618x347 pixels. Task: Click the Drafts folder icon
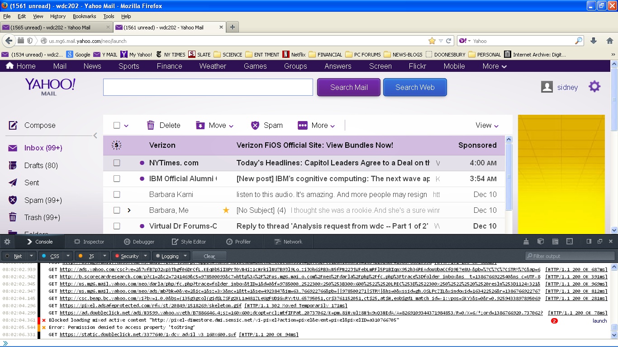pyautogui.click(x=13, y=165)
